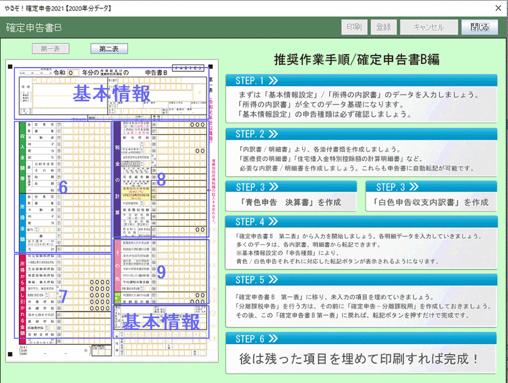This screenshot has width=508, height=383.
Task: Click STEP. 1 double-chevron arrow icon
Action: [273, 80]
